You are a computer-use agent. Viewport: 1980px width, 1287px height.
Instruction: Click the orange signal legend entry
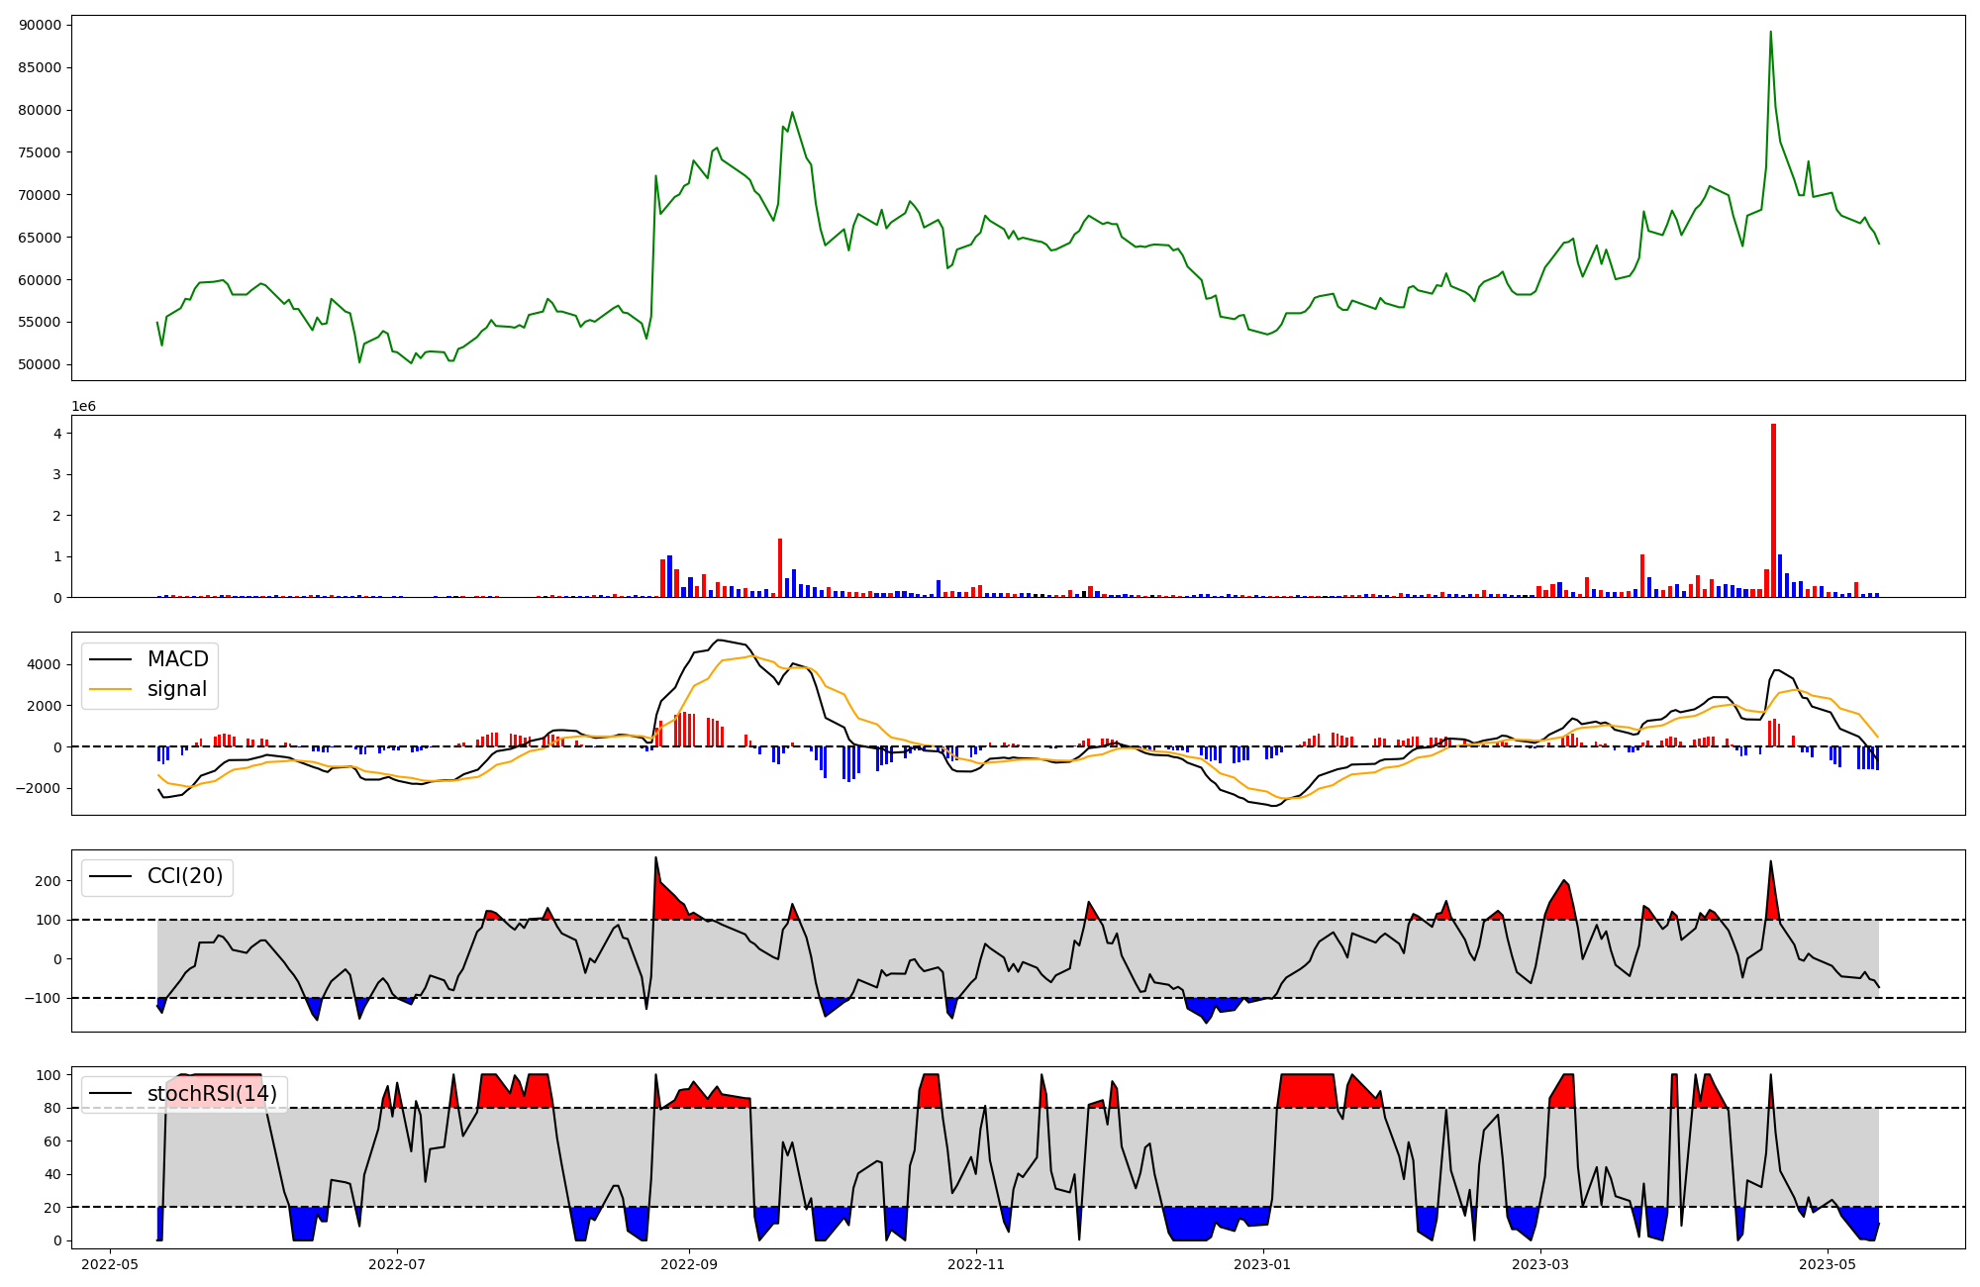177,689
